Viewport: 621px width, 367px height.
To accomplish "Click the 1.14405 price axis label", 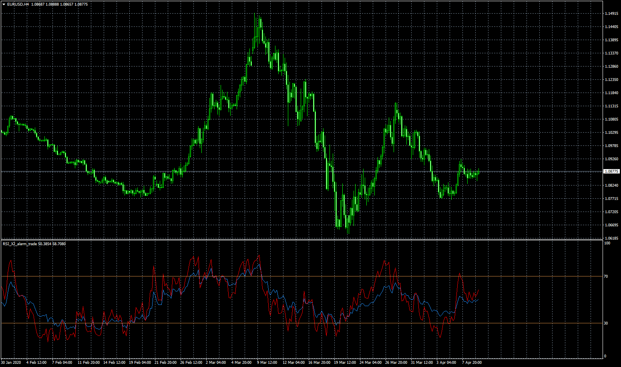I will [x=612, y=27].
